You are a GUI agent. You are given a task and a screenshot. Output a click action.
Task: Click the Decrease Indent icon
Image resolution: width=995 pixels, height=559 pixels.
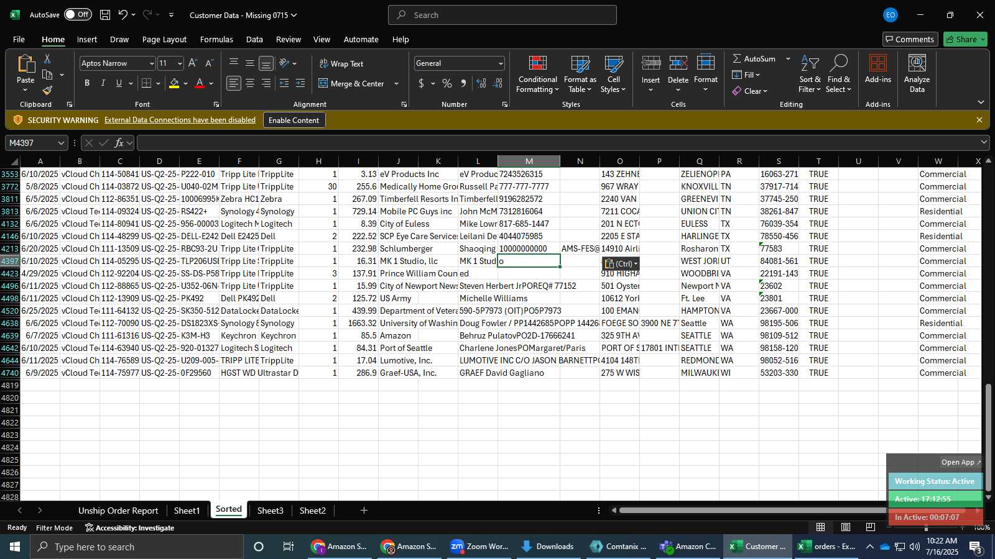pyautogui.click(x=284, y=83)
